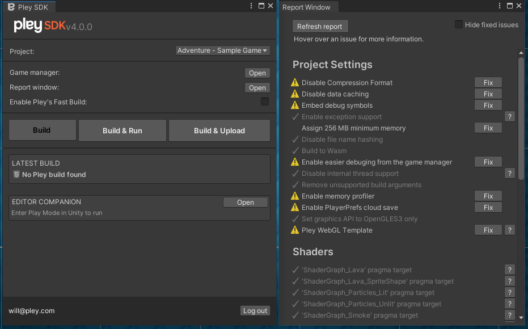Open help for Enable exception support
The height and width of the screenshot is (329, 528).
(509, 116)
